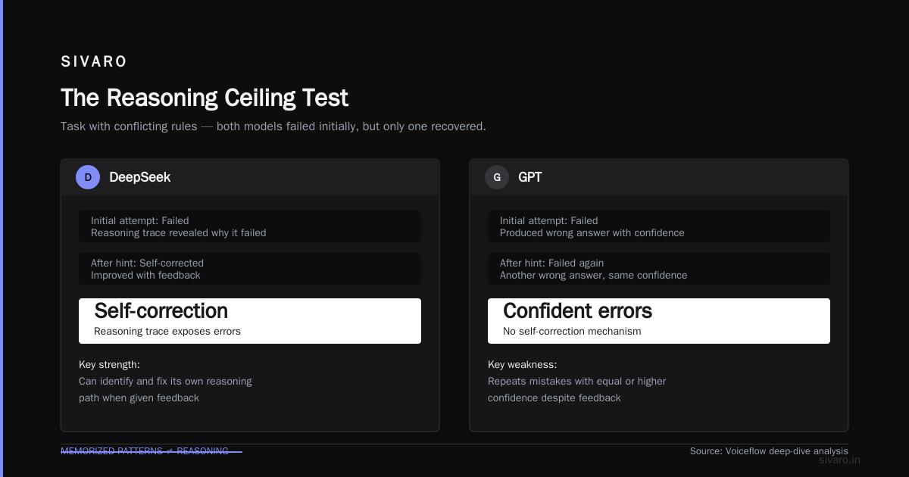The image size is (909, 477).
Task: Click 'After hint: Failed again' line
Action: pos(551,263)
